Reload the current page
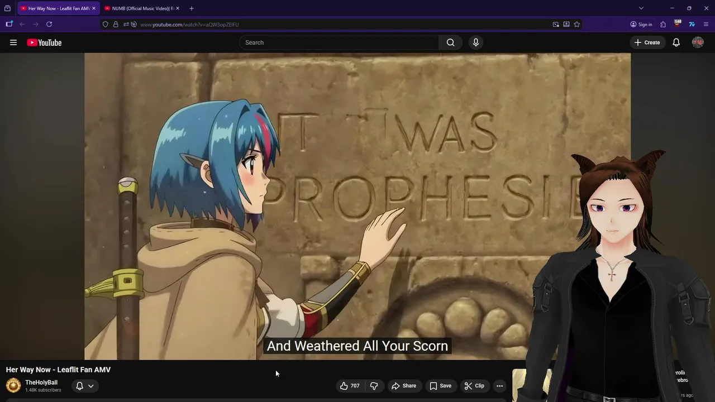 pyautogui.click(x=49, y=25)
